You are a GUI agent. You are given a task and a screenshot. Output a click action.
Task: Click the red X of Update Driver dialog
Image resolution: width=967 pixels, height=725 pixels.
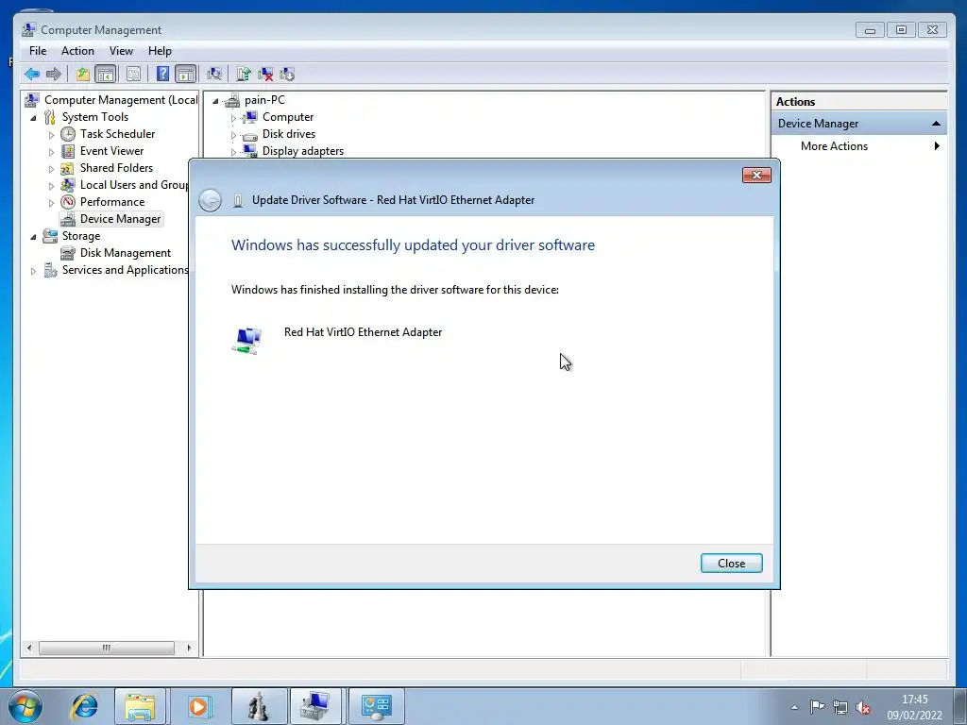pyautogui.click(x=756, y=175)
